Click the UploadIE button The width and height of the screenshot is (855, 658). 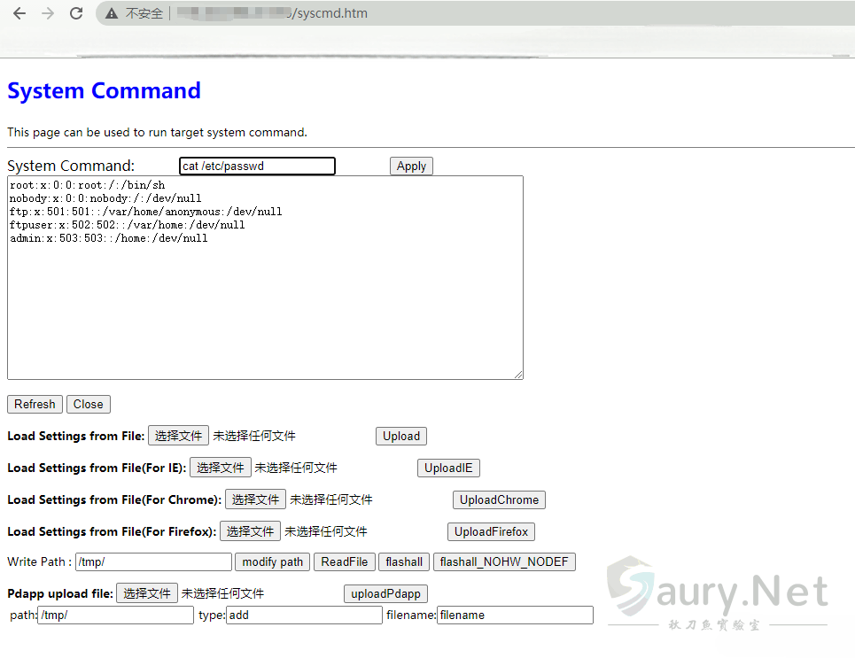coord(448,468)
